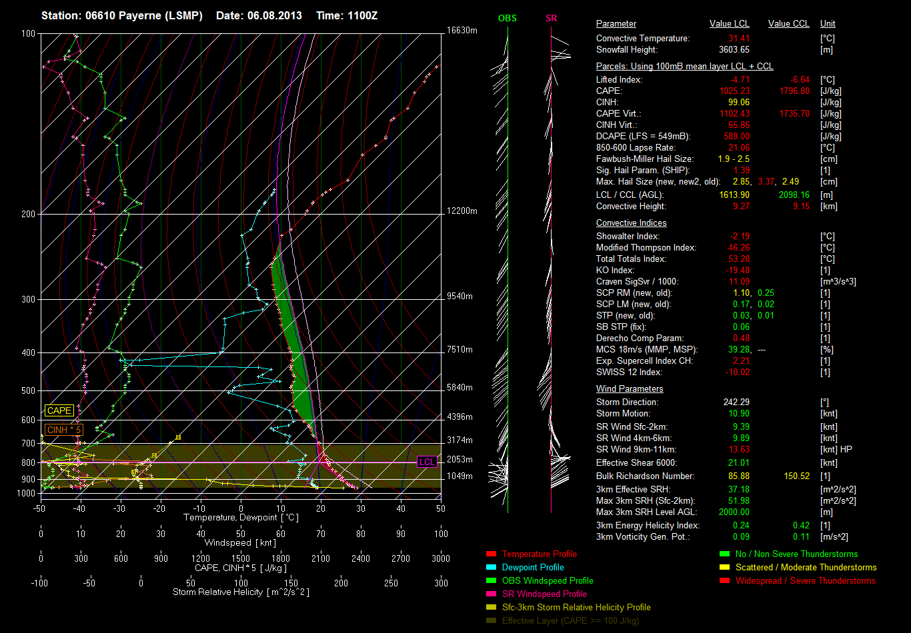
Task: Click the red Temperature Profile legend square
Action: pos(492,554)
